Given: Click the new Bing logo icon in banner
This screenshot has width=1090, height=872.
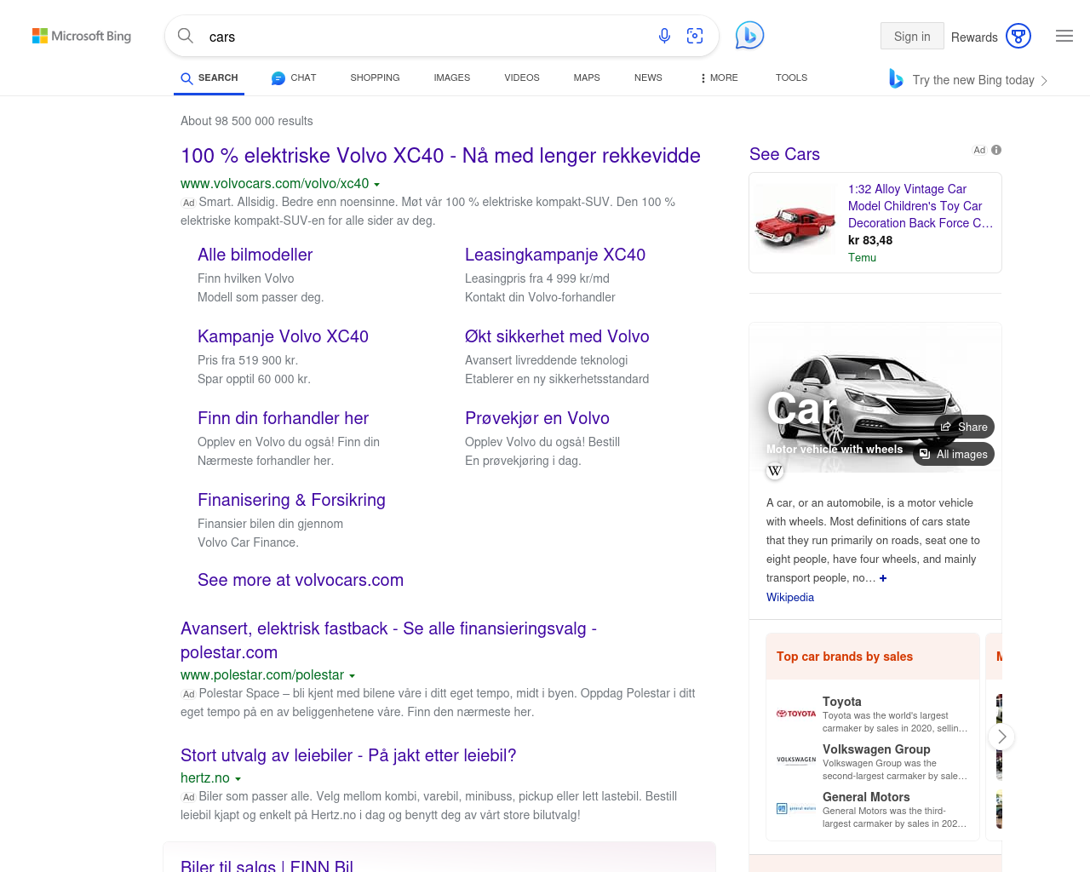Looking at the screenshot, I should (896, 78).
